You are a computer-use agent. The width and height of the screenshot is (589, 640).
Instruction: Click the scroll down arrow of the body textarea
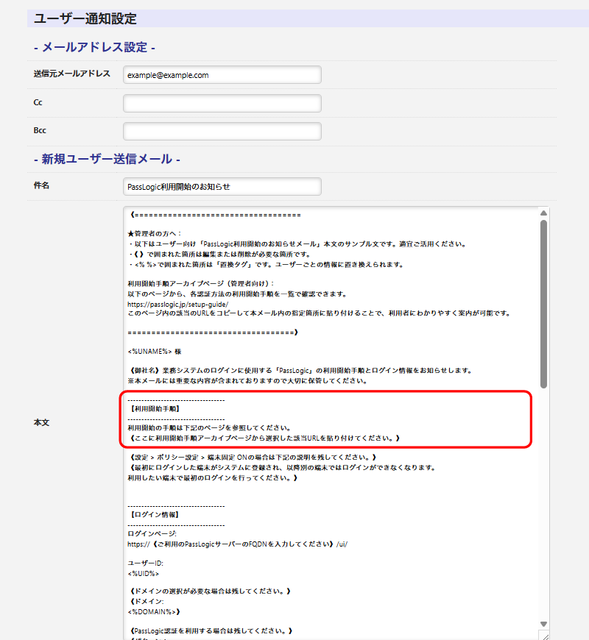point(544,624)
